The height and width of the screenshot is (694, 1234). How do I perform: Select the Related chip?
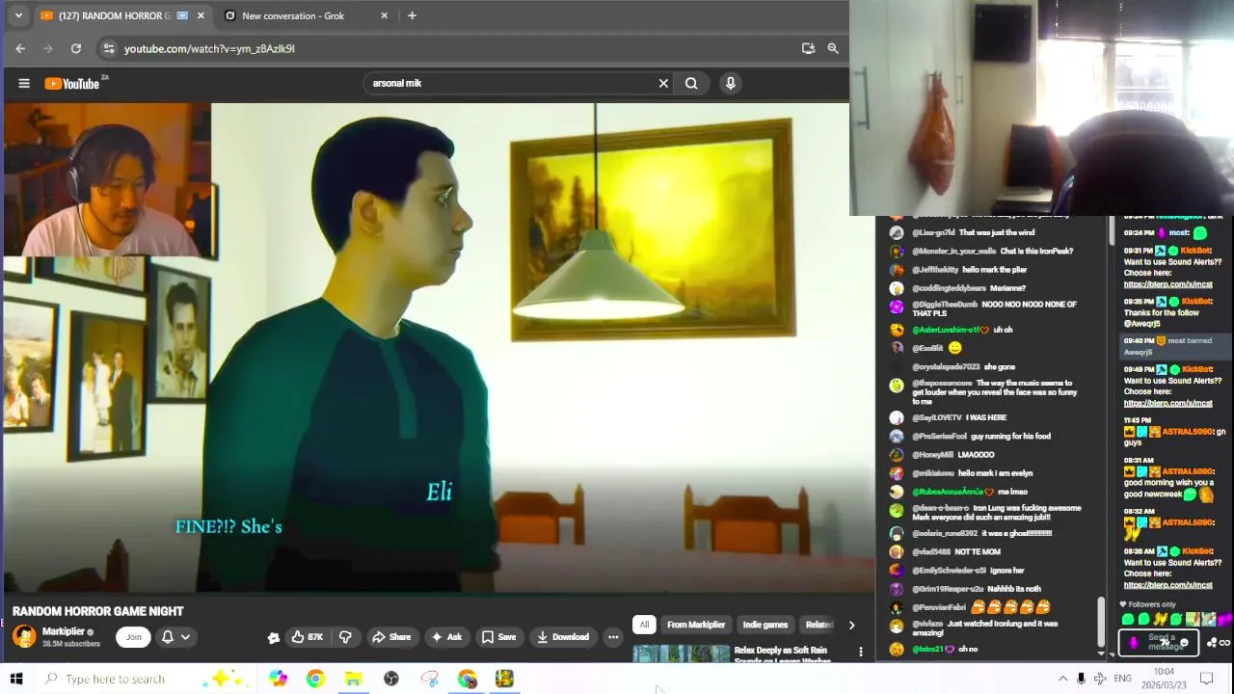point(818,625)
